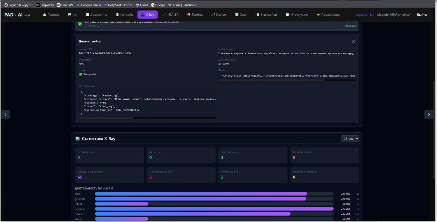Click the Сообщ. отправлено stat card
Image resolution: width=437 pixels, height=222 pixels.
click(x=109, y=175)
